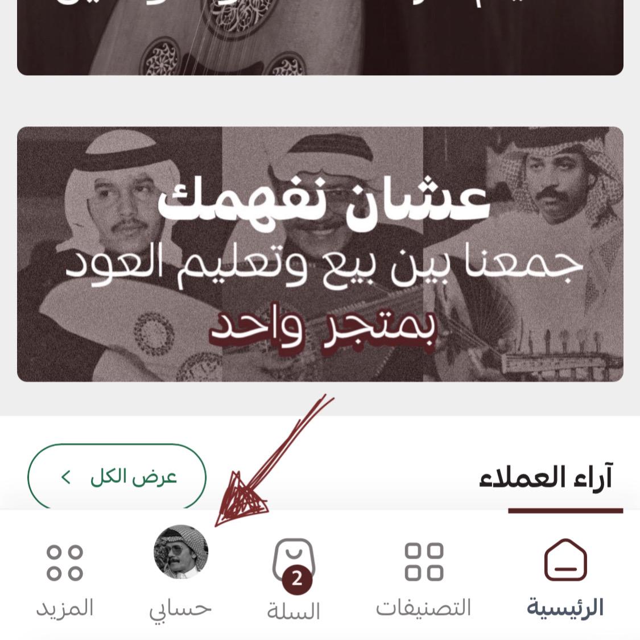Tap the four-circles المزيد icon
640x640 pixels.
pos(64,563)
